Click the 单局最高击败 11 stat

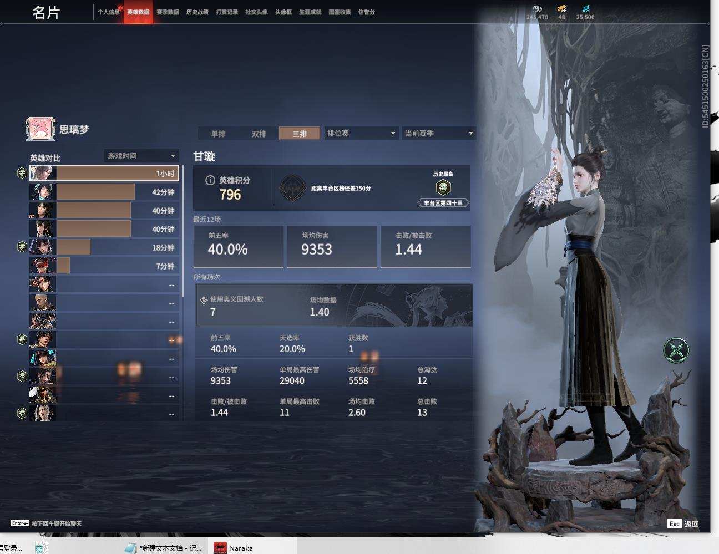click(x=300, y=407)
